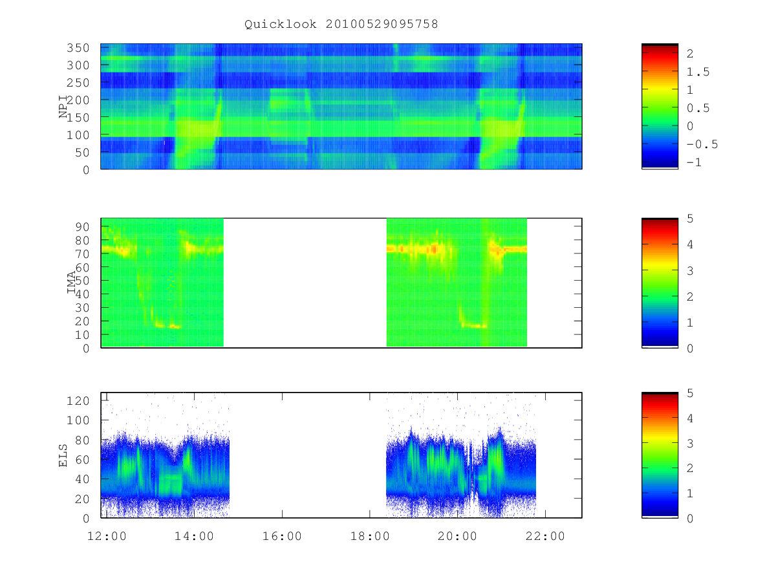The width and height of the screenshot is (776, 582).
Task: Click the NPI axis label
Action: click(x=63, y=107)
